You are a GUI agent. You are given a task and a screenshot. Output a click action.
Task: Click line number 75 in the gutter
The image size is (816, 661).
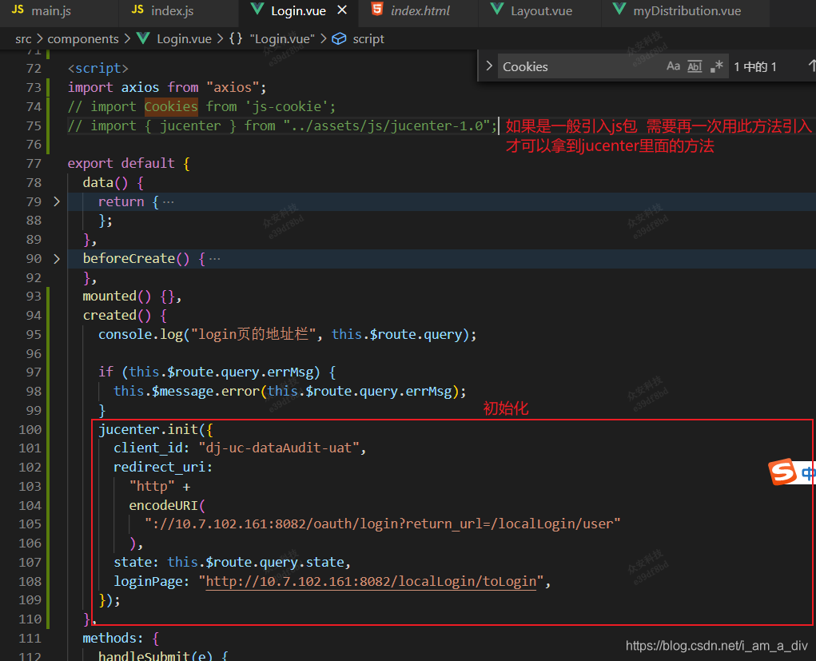point(34,126)
